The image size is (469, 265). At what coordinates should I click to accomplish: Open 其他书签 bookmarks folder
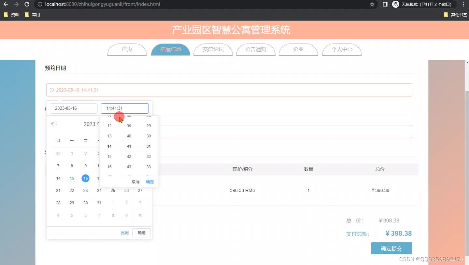(455, 15)
